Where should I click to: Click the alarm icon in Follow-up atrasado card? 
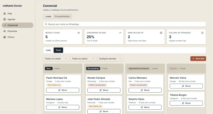[x=202, y=33]
